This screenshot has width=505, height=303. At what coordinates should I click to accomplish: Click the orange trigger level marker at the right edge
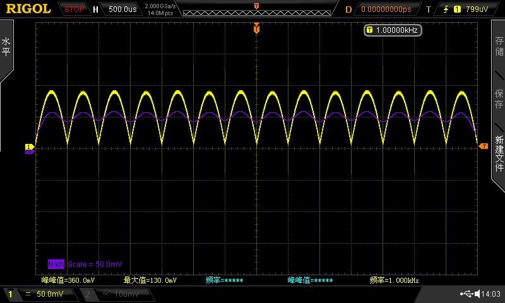tap(484, 146)
